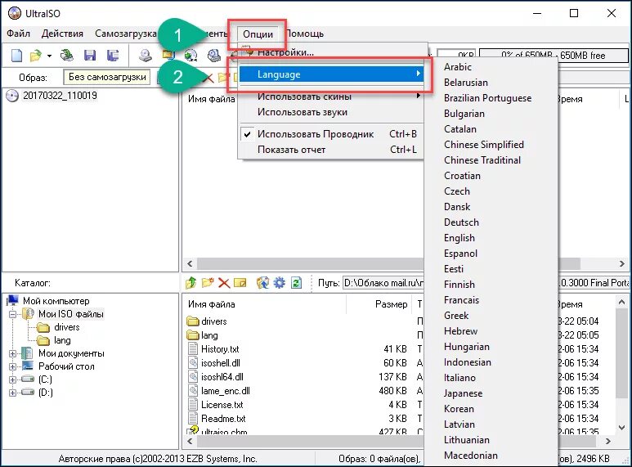The height and width of the screenshot is (467, 632).
Task: Click the Без самозагрузки image type field
Action: [107, 77]
